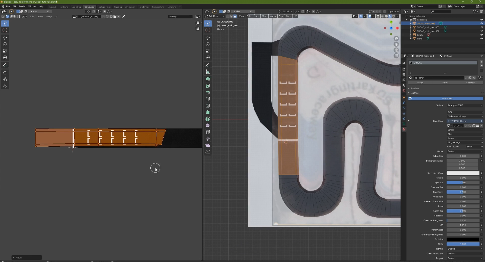Select the Bevel tool in viewport

[208, 92]
